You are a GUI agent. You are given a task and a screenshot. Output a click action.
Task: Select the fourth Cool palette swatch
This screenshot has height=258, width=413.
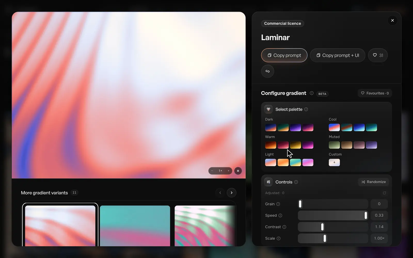[371, 127]
